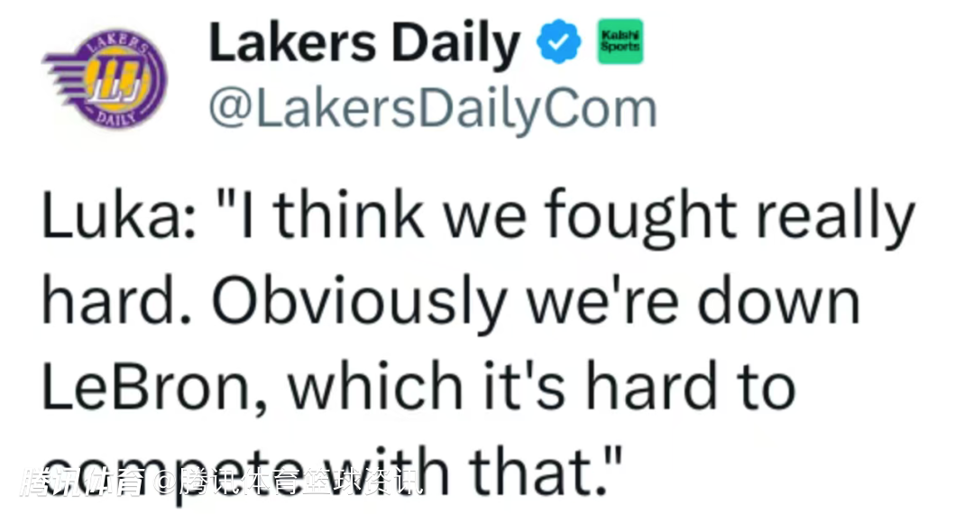
Task: Click the blue verified checkmark badge
Action: (x=557, y=43)
